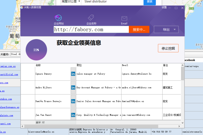The image size is (203, 135).
Task: Click the app logo in the title bar
Action: click(x=22, y=7)
